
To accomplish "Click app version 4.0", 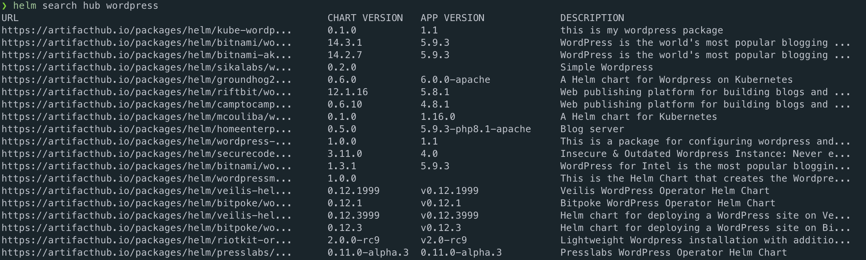I will tap(429, 154).
